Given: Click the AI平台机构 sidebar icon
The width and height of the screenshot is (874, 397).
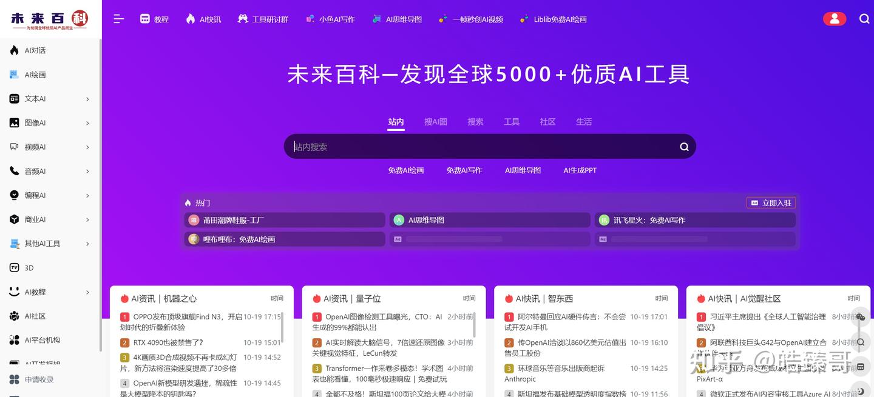Looking at the screenshot, I should pyautogui.click(x=14, y=340).
